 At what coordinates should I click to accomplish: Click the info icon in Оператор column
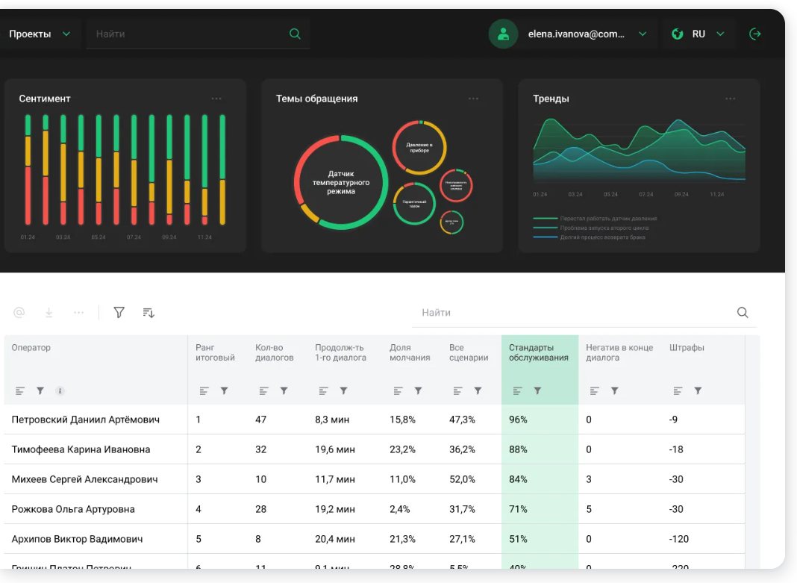tap(60, 391)
